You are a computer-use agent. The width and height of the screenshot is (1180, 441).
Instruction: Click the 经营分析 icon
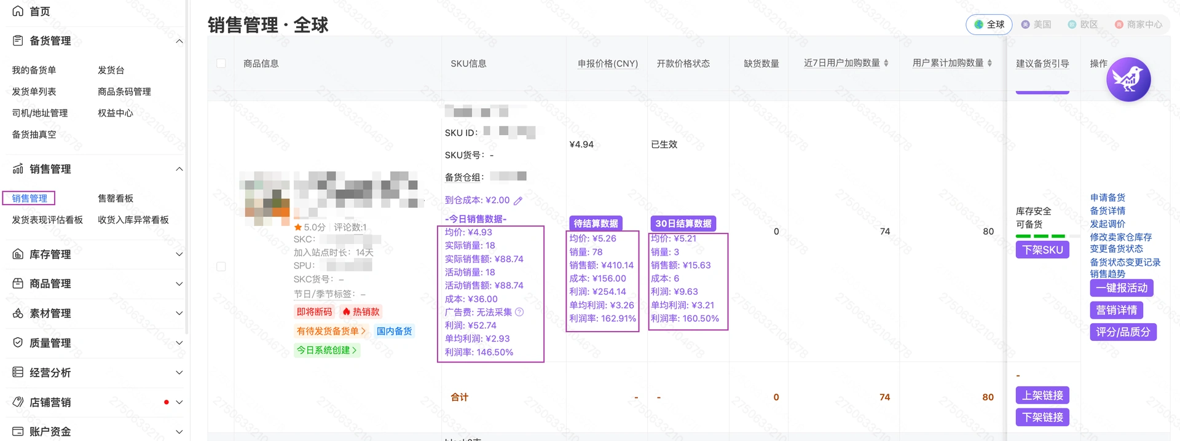click(x=18, y=372)
